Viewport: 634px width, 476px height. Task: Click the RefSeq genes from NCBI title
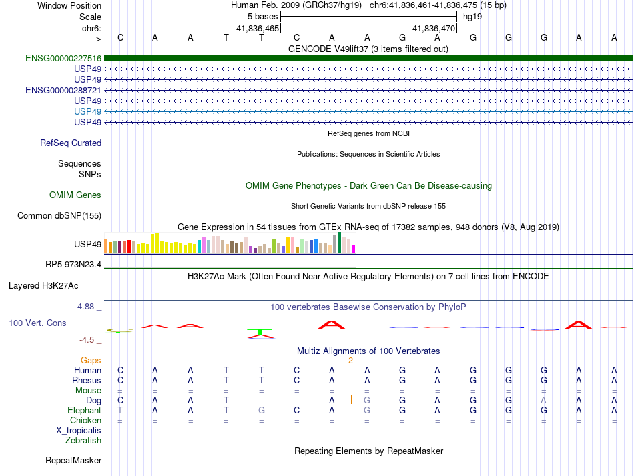pos(368,133)
